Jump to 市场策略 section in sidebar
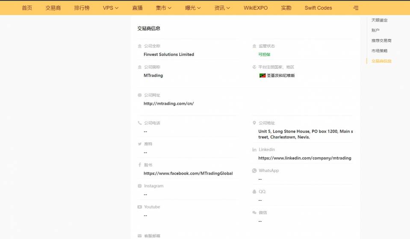This screenshot has width=410, height=239. (x=379, y=51)
